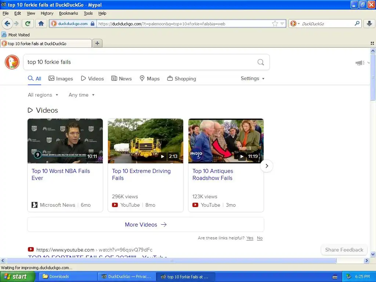This screenshot has height=282, width=376.
Task: Submit search with the magnifier in query box
Action: tap(261, 62)
